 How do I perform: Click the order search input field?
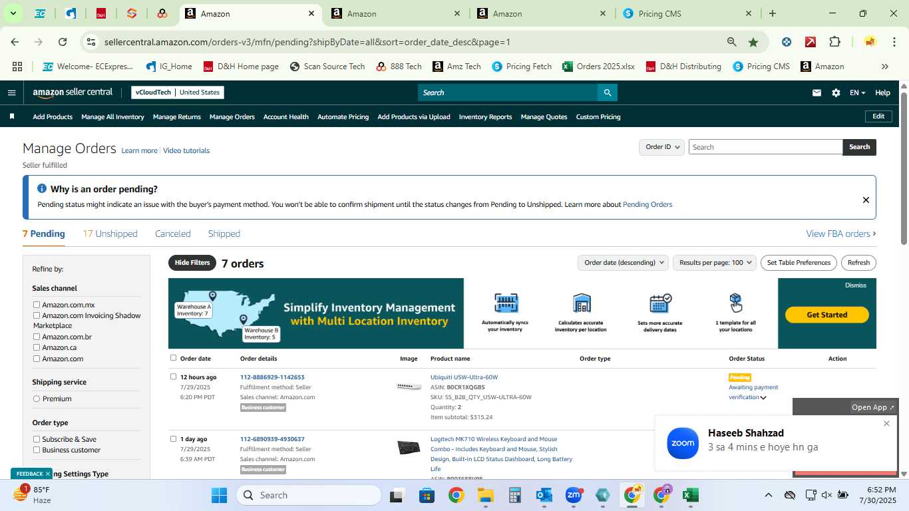pos(765,147)
